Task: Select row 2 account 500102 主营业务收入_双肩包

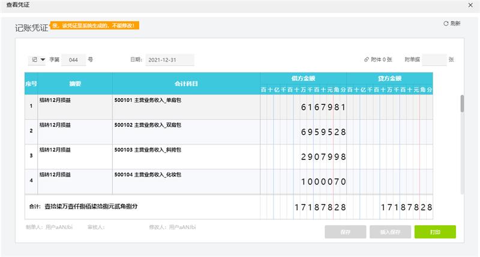Action: coord(148,125)
